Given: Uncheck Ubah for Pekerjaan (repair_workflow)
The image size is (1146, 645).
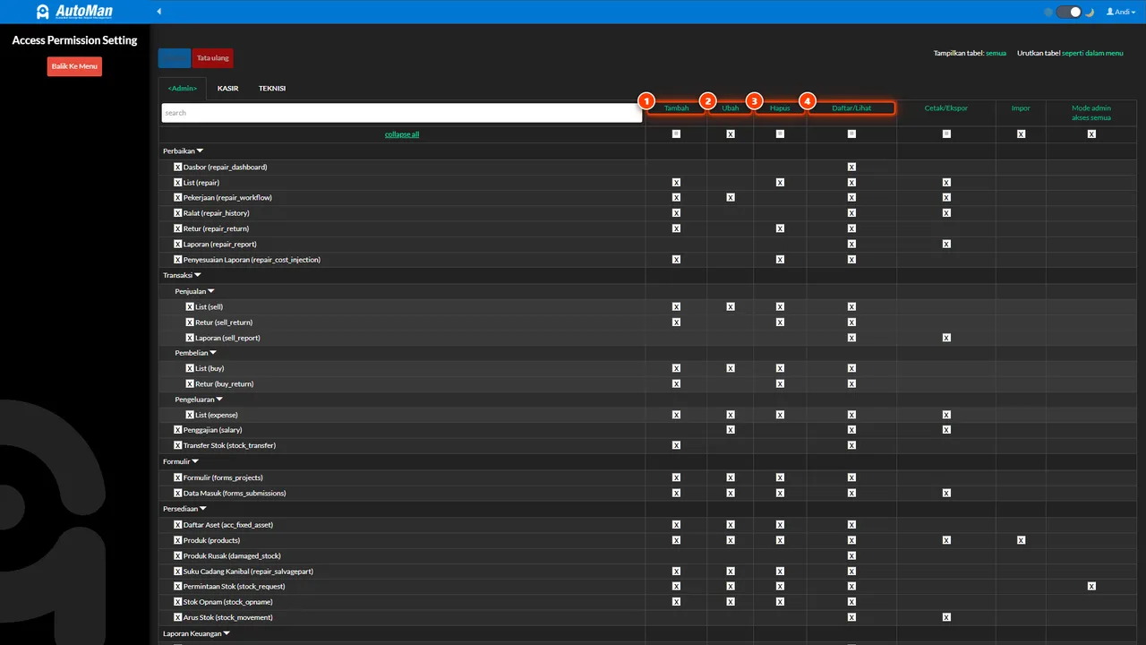Looking at the screenshot, I should [731, 197].
